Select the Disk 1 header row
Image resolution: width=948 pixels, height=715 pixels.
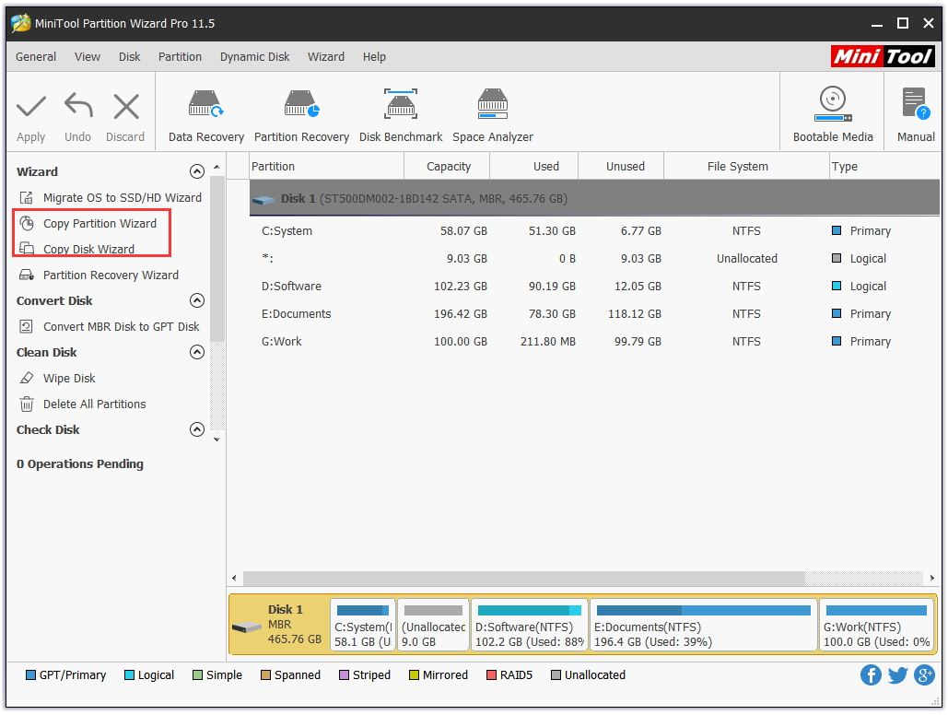594,198
